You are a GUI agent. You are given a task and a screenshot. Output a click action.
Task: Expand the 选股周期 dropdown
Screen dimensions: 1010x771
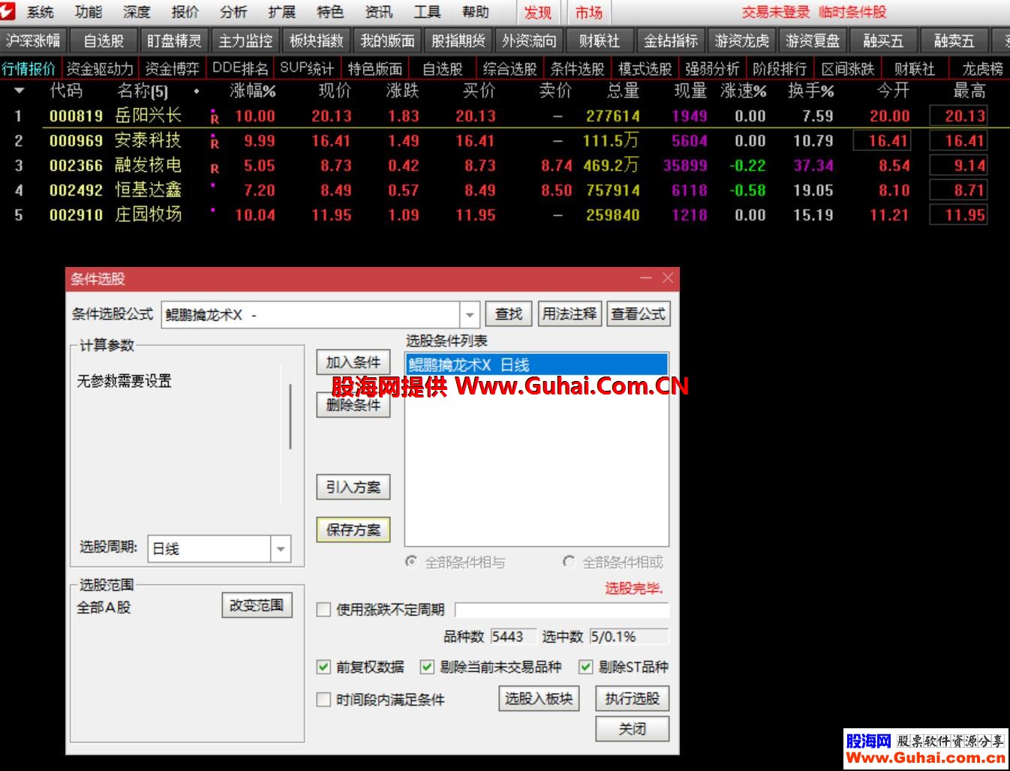click(x=280, y=549)
